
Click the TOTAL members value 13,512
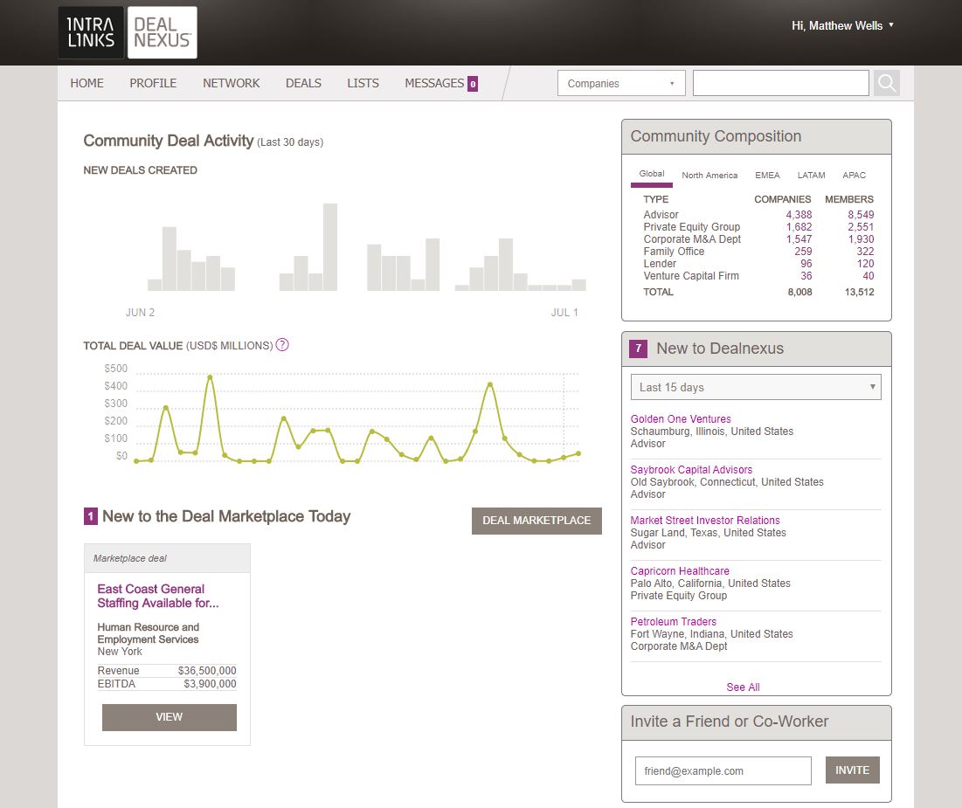pyautogui.click(x=859, y=292)
